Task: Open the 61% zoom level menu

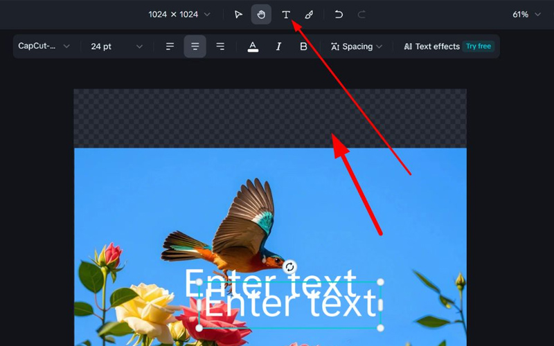Action: pos(526,15)
